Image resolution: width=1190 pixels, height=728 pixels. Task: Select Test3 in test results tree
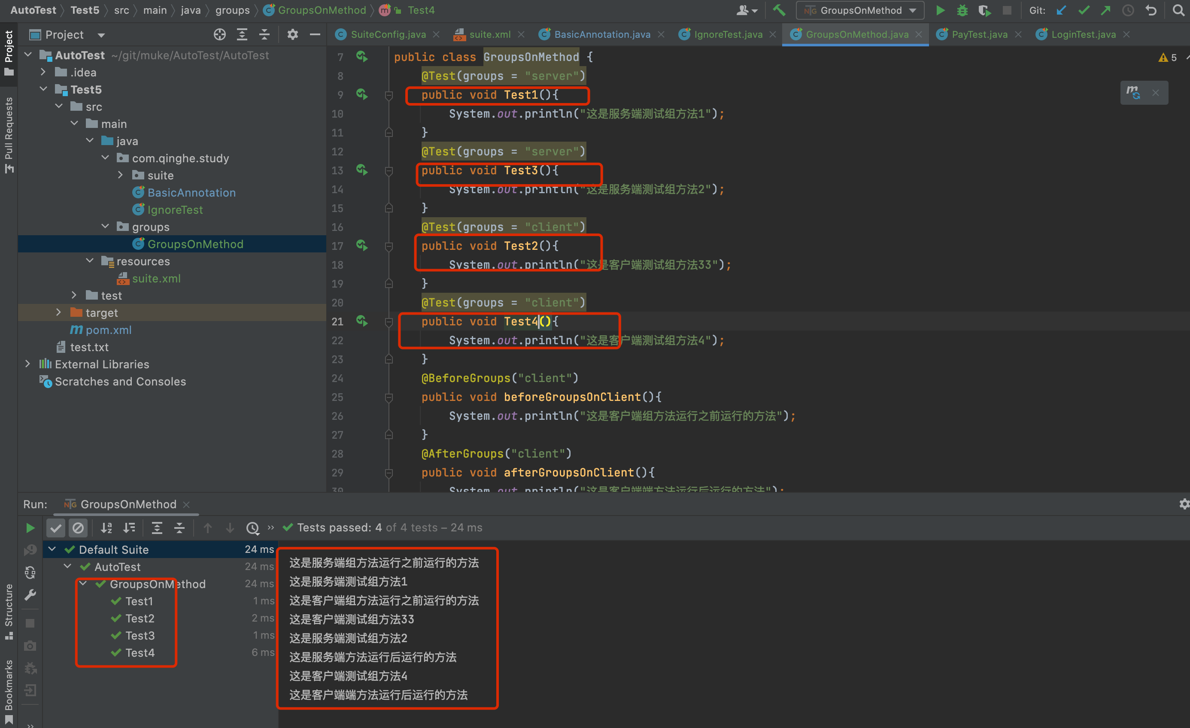click(140, 635)
